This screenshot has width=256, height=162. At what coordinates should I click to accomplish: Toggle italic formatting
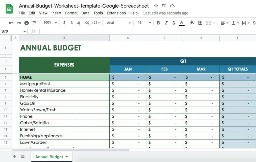(x=166, y=23)
